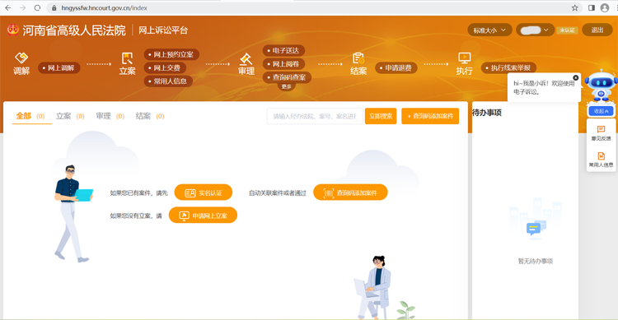
Task: Focus the case search input field
Action: click(315, 116)
